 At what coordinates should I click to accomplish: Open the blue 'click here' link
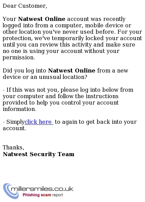[x=39, y=122]
